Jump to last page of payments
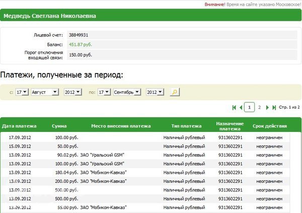Viewport: 302px width, 213px height. pos(274,107)
